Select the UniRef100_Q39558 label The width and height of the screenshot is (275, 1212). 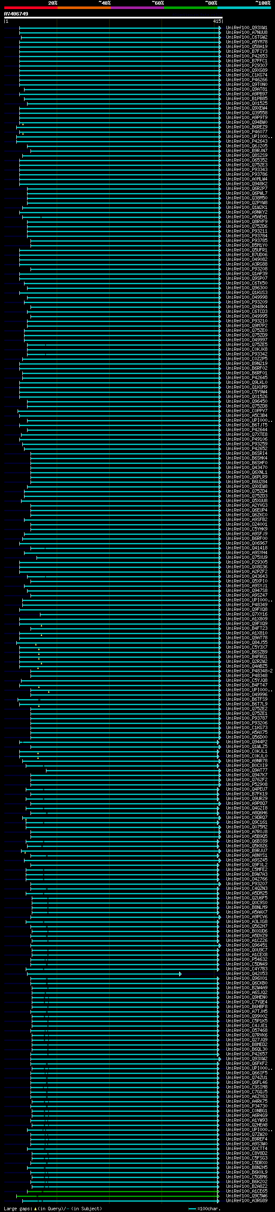tap(247, 113)
